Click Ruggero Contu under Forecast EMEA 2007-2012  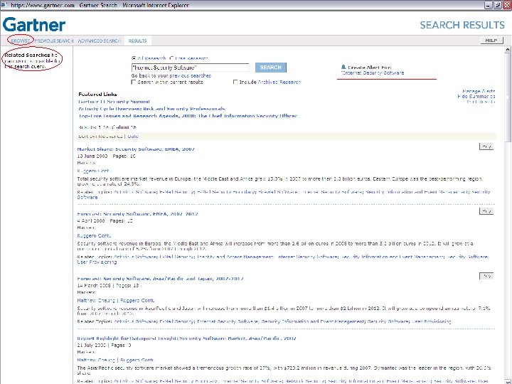click(95, 235)
